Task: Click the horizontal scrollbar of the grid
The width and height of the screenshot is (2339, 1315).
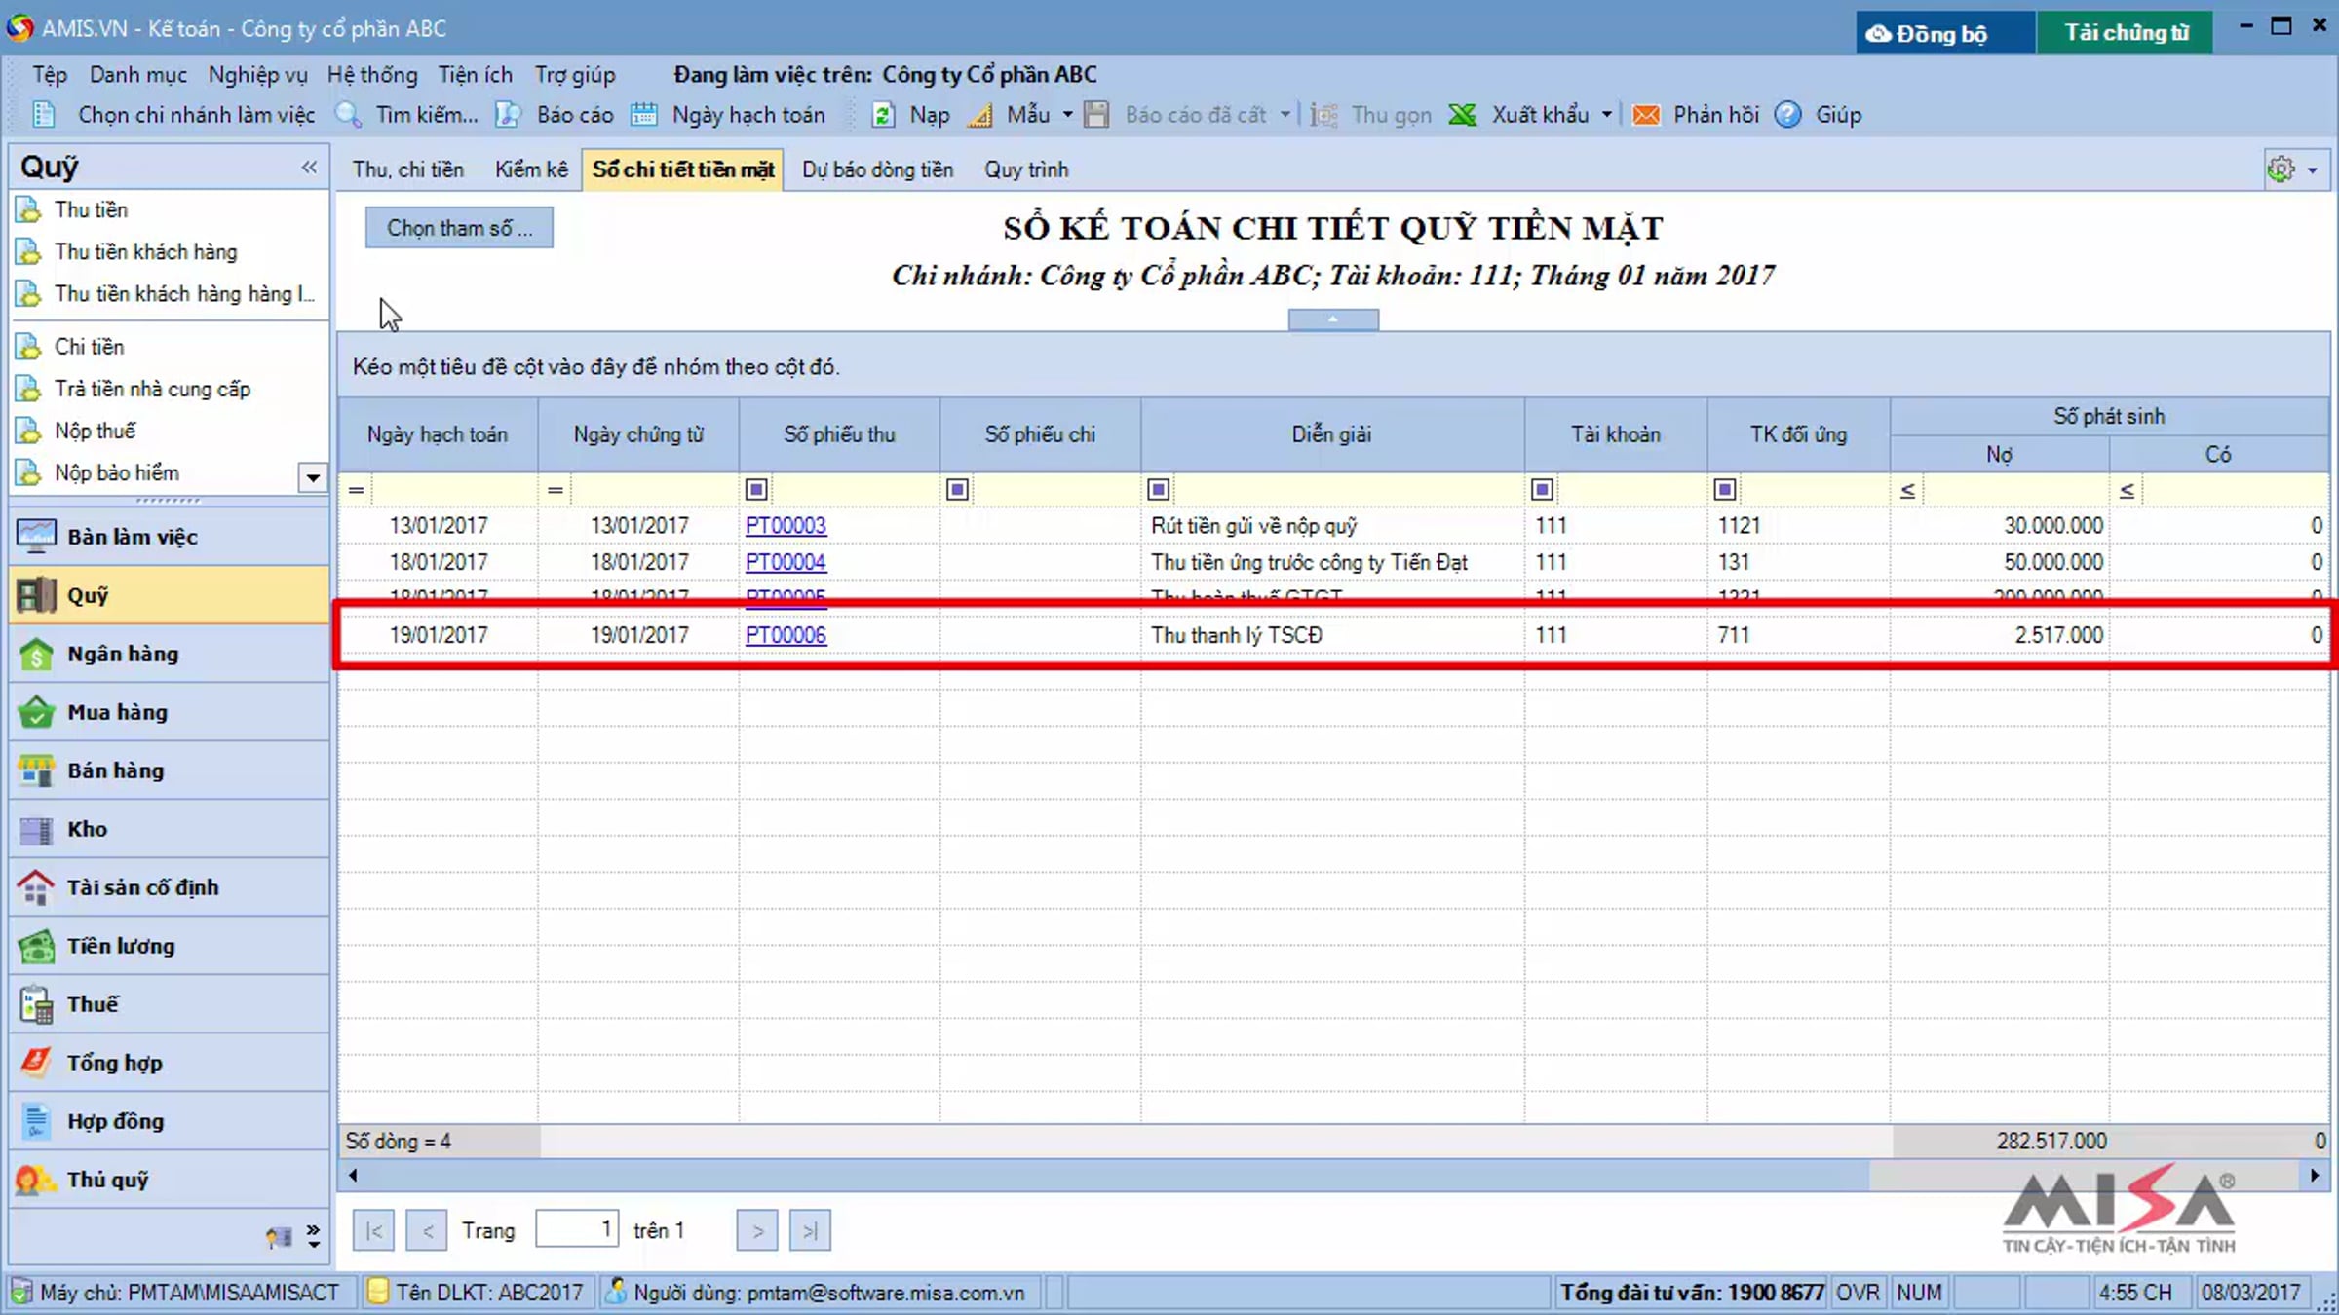Action: 1333,1176
